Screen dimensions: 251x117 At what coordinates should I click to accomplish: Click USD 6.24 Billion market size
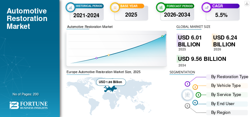(x=225, y=41)
